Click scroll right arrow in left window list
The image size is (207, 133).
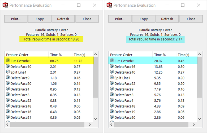(90, 125)
